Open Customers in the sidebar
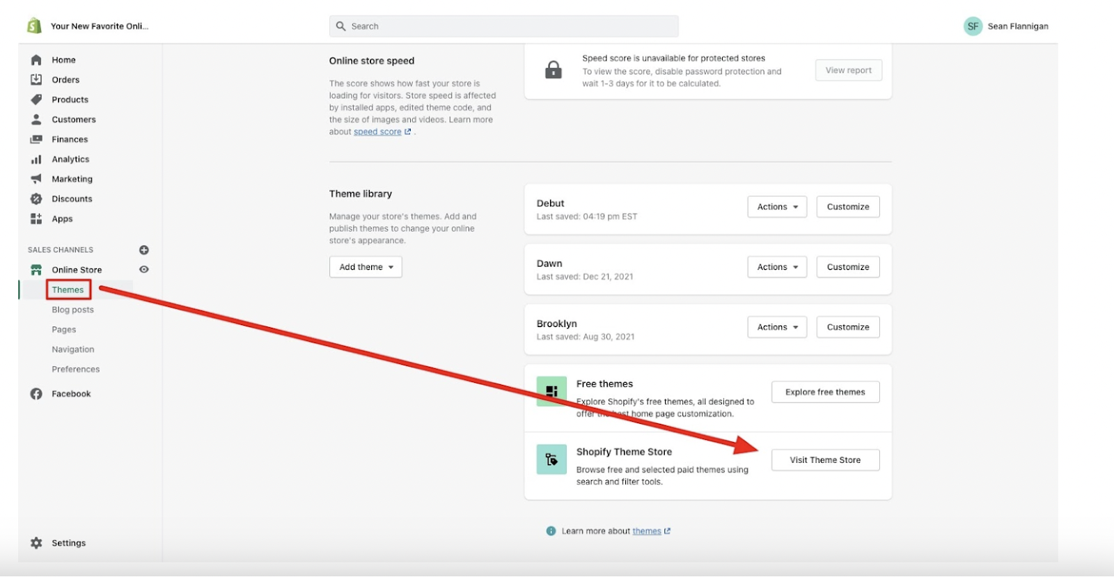1114x577 pixels. pyautogui.click(x=74, y=120)
